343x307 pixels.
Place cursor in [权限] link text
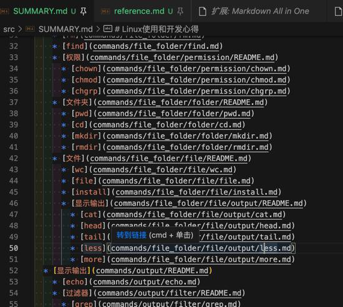tap(74, 57)
